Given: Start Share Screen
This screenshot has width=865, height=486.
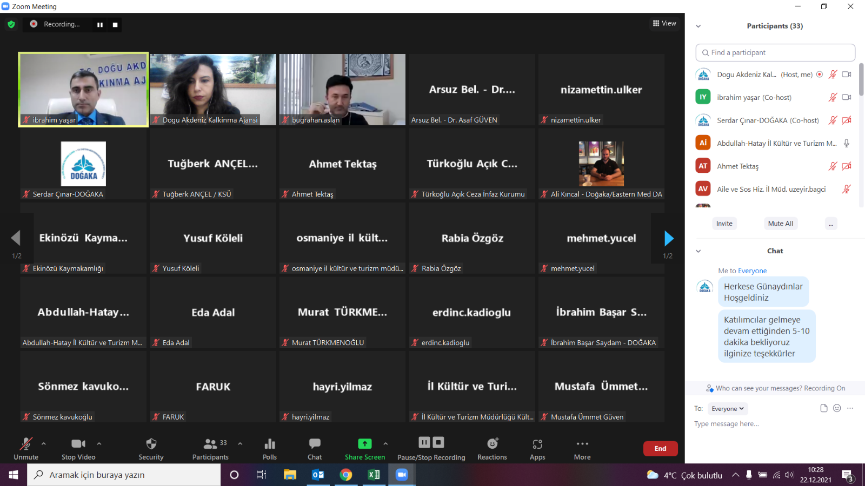Looking at the screenshot, I should click(365, 448).
